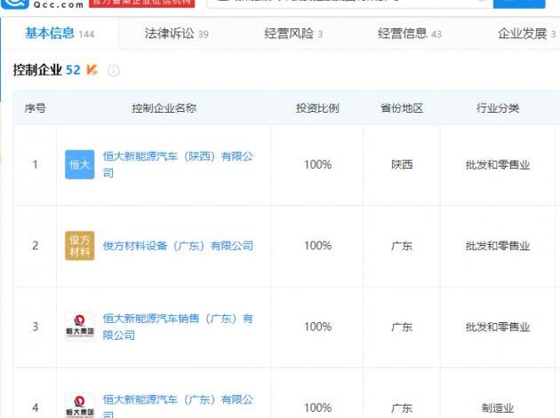Click the blue 恒大 company logo in row 1

[x=80, y=164]
